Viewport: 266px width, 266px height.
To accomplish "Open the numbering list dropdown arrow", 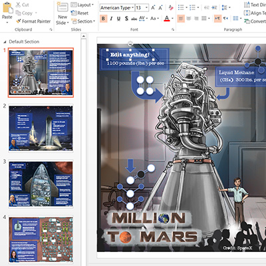I will point(198,8).
